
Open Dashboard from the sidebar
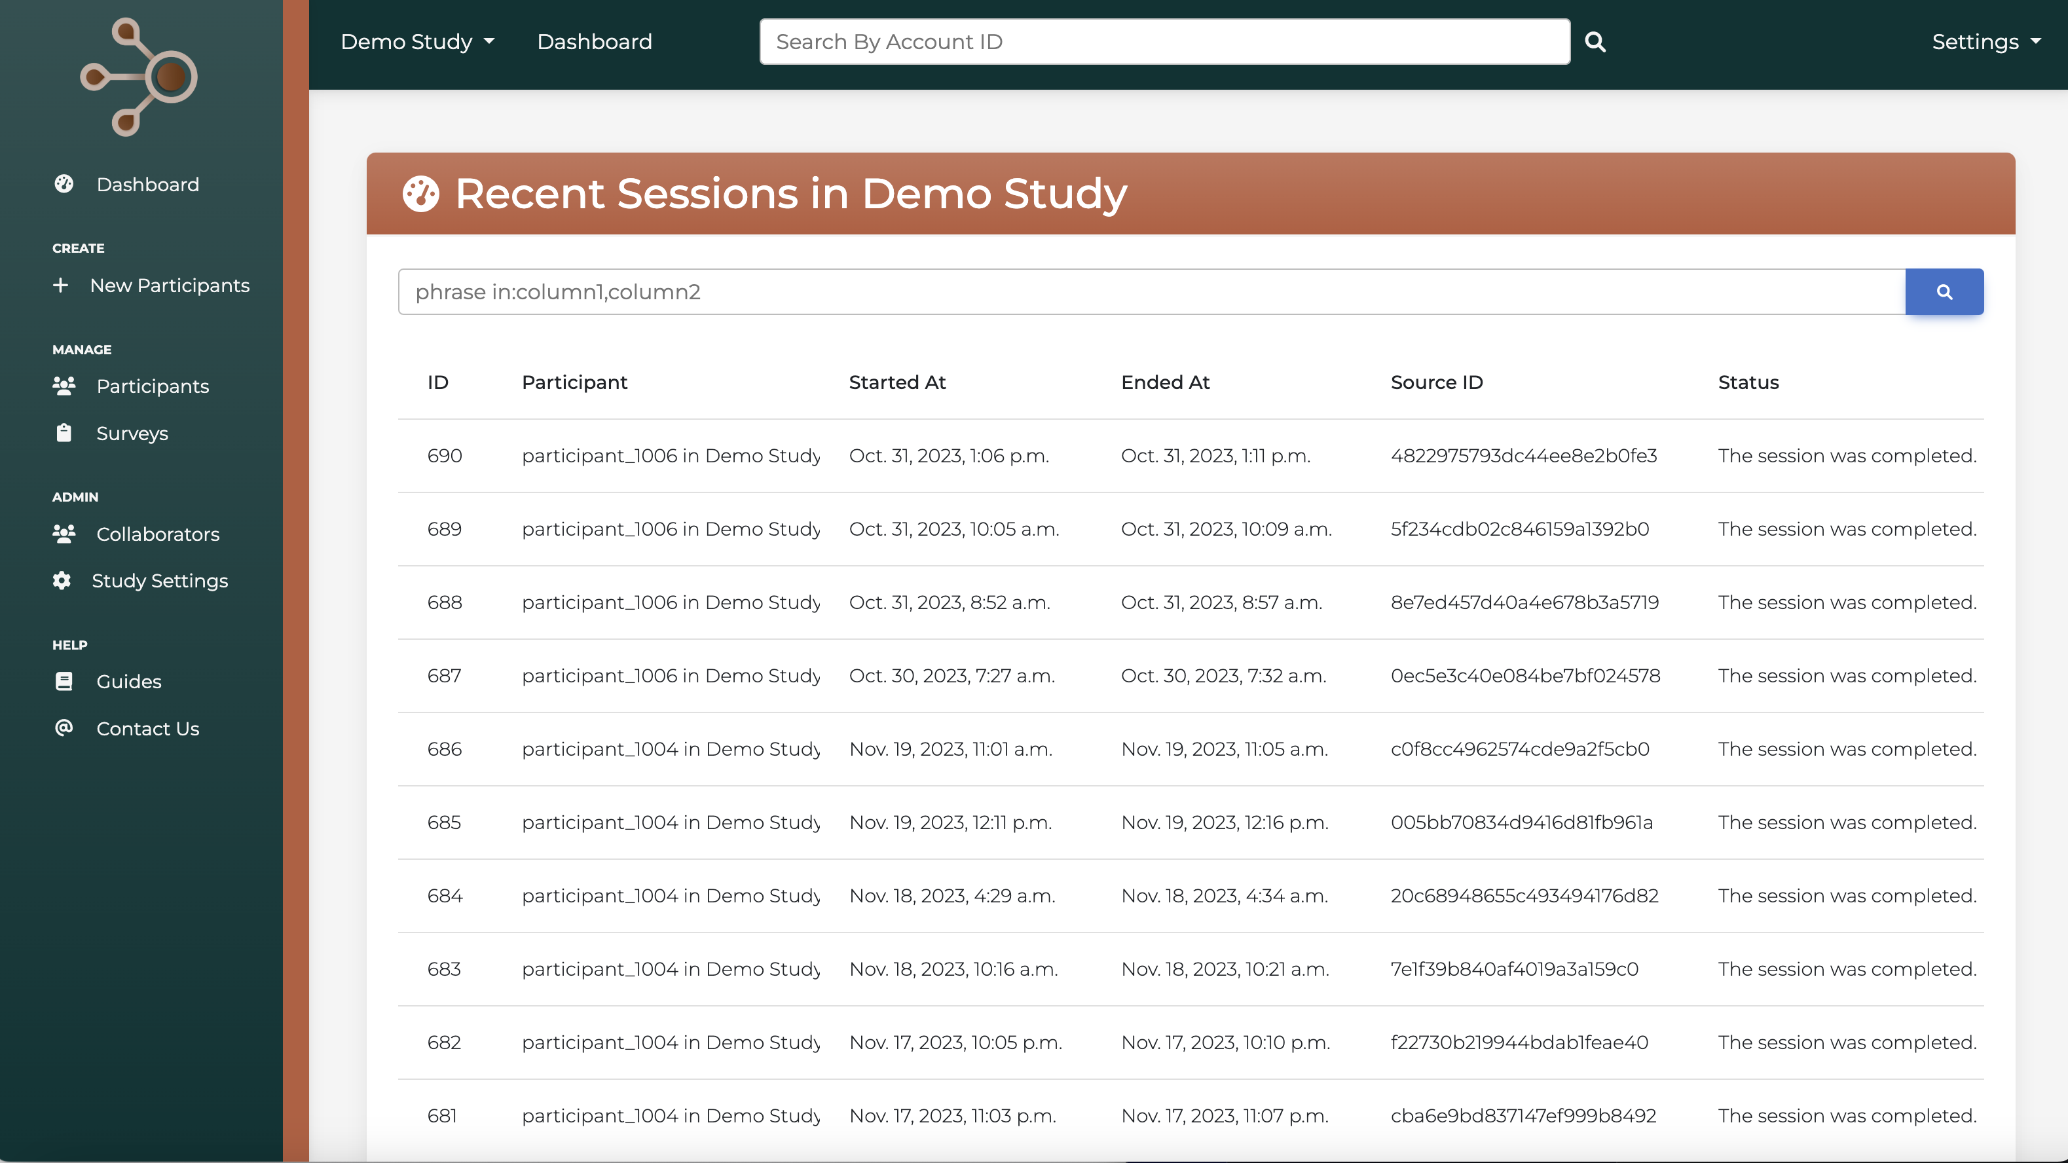coord(148,184)
